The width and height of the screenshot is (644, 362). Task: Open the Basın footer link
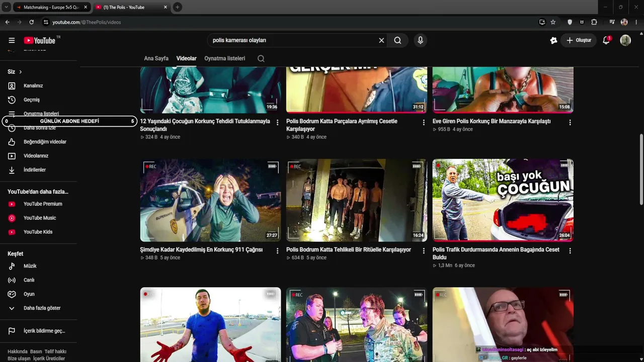coord(36,351)
